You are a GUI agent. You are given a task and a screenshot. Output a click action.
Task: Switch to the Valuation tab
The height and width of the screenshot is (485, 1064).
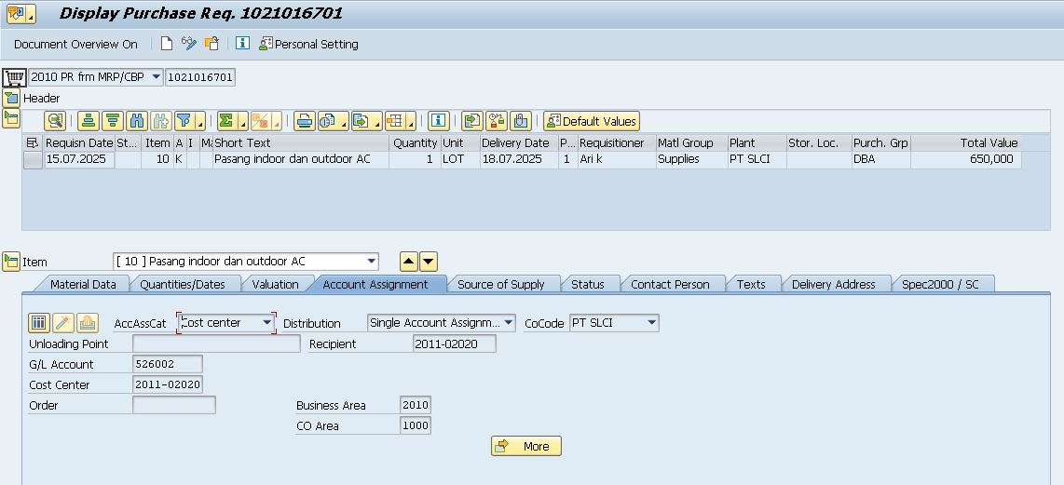(x=275, y=284)
